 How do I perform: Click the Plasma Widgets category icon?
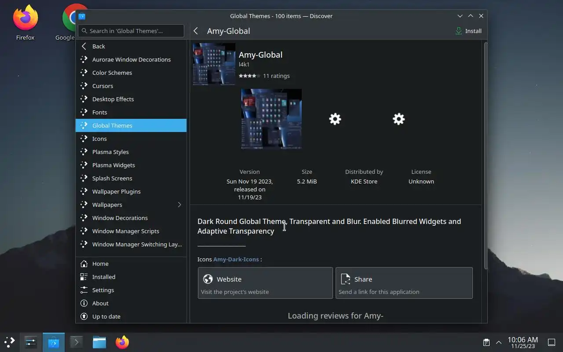tap(84, 165)
